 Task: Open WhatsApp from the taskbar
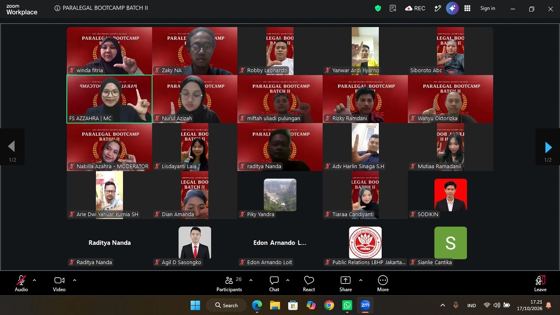(x=347, y=305)
